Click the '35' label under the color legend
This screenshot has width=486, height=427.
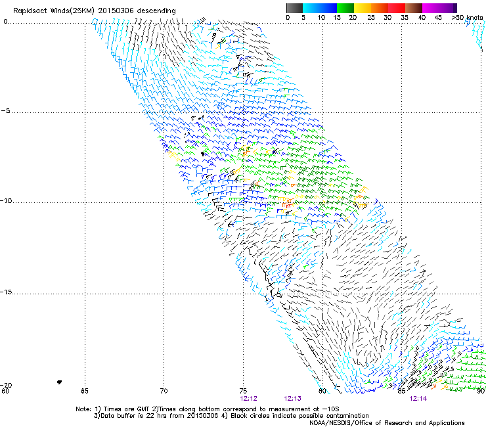[405, 18]
